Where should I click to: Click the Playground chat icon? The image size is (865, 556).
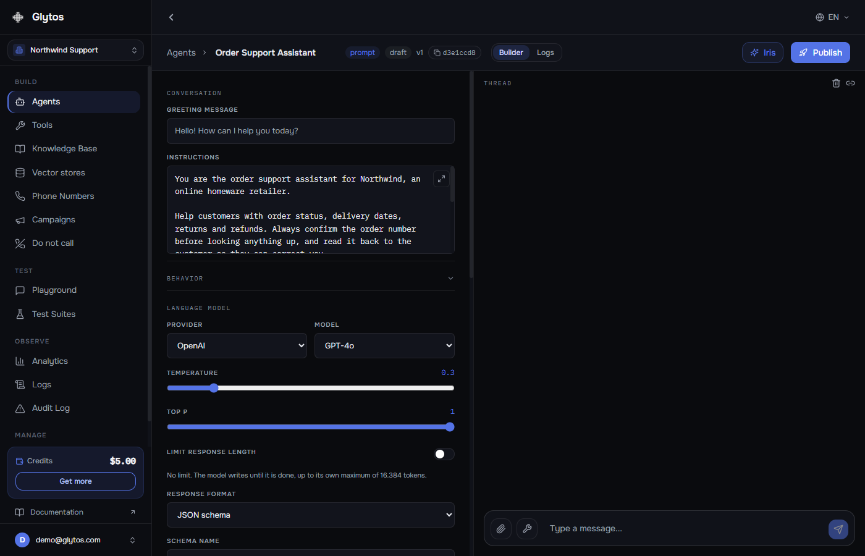[20, 290]
